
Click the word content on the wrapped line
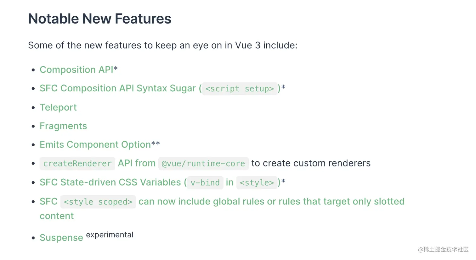tap(57, 216)
